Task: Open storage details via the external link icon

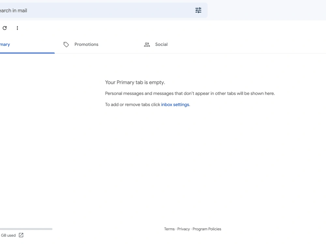Action: (x=21, y=235)
